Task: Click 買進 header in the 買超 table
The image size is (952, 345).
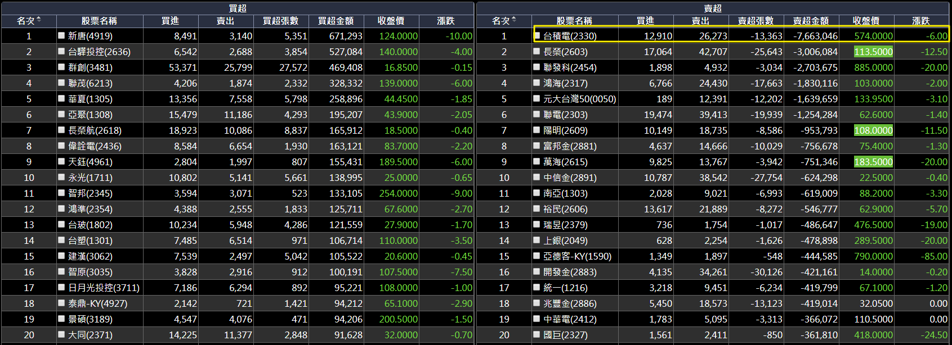Action: click(x=171, y=21)
